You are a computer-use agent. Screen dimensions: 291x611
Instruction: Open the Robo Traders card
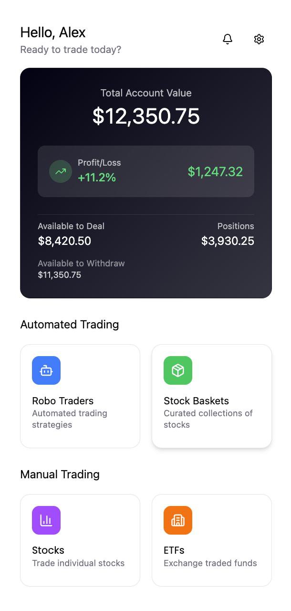[80, 396]
